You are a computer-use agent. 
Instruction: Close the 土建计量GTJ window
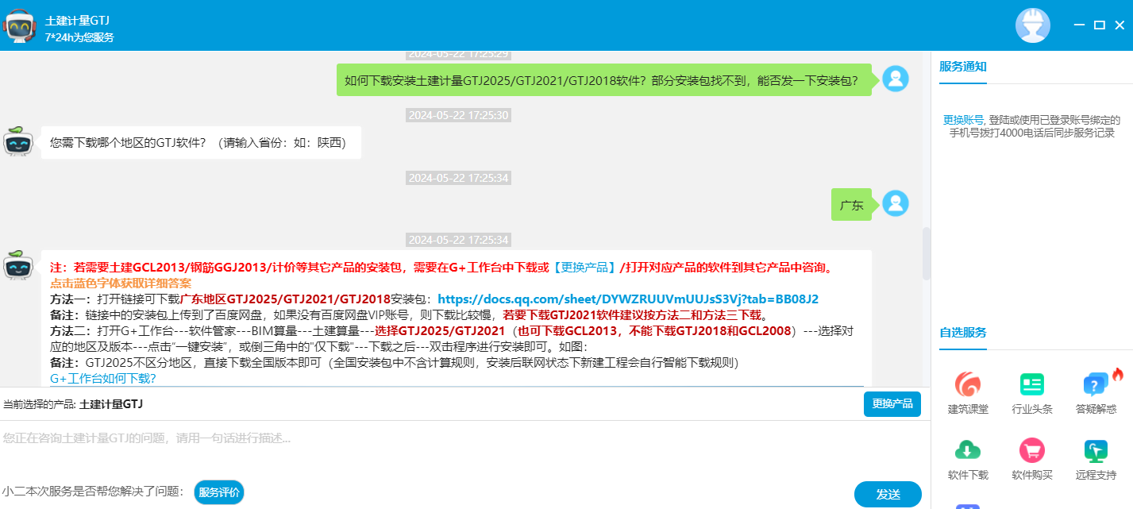(1120, 25)
